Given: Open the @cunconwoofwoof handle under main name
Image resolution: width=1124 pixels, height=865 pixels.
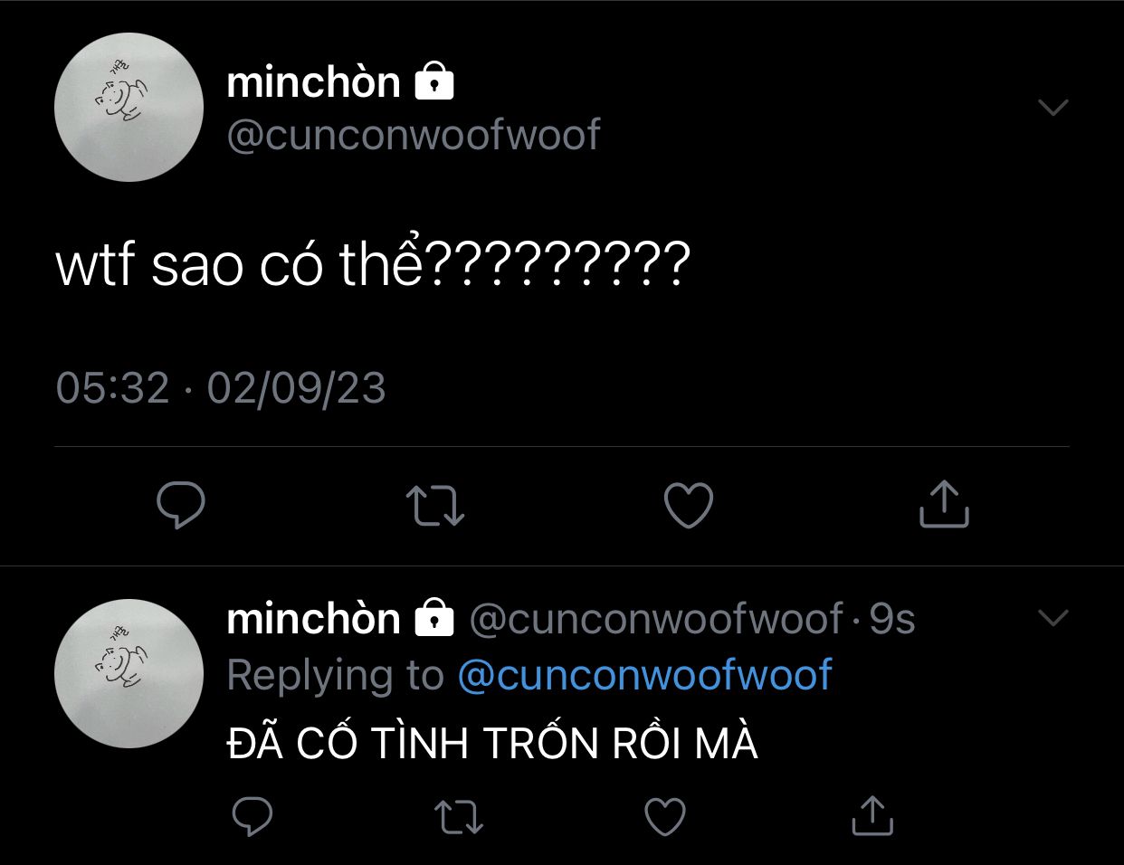Looking at the screenshot, I should pyautogui.click(x=413, y=135).
